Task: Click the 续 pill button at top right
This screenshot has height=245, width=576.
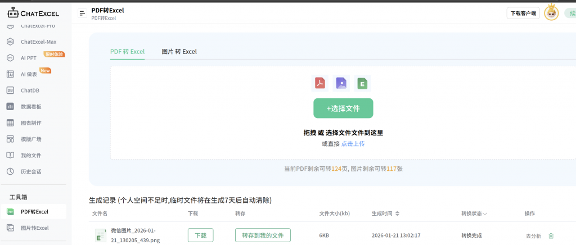Action: coord(570,13)
